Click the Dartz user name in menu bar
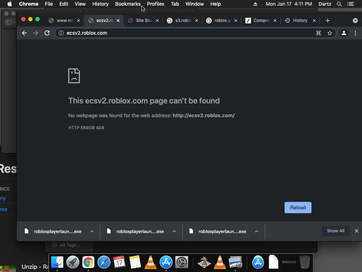 coord(325,4)
